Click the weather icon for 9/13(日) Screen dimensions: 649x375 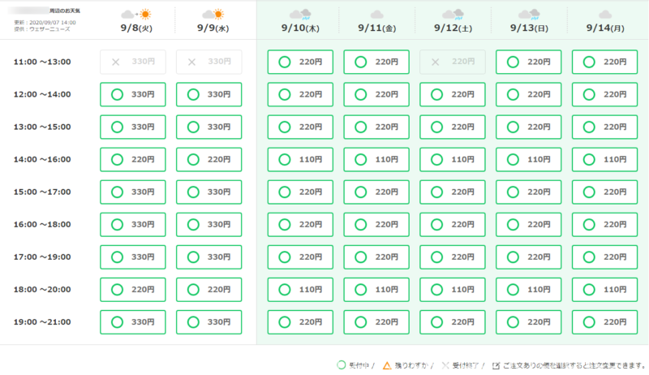point(529,15)
